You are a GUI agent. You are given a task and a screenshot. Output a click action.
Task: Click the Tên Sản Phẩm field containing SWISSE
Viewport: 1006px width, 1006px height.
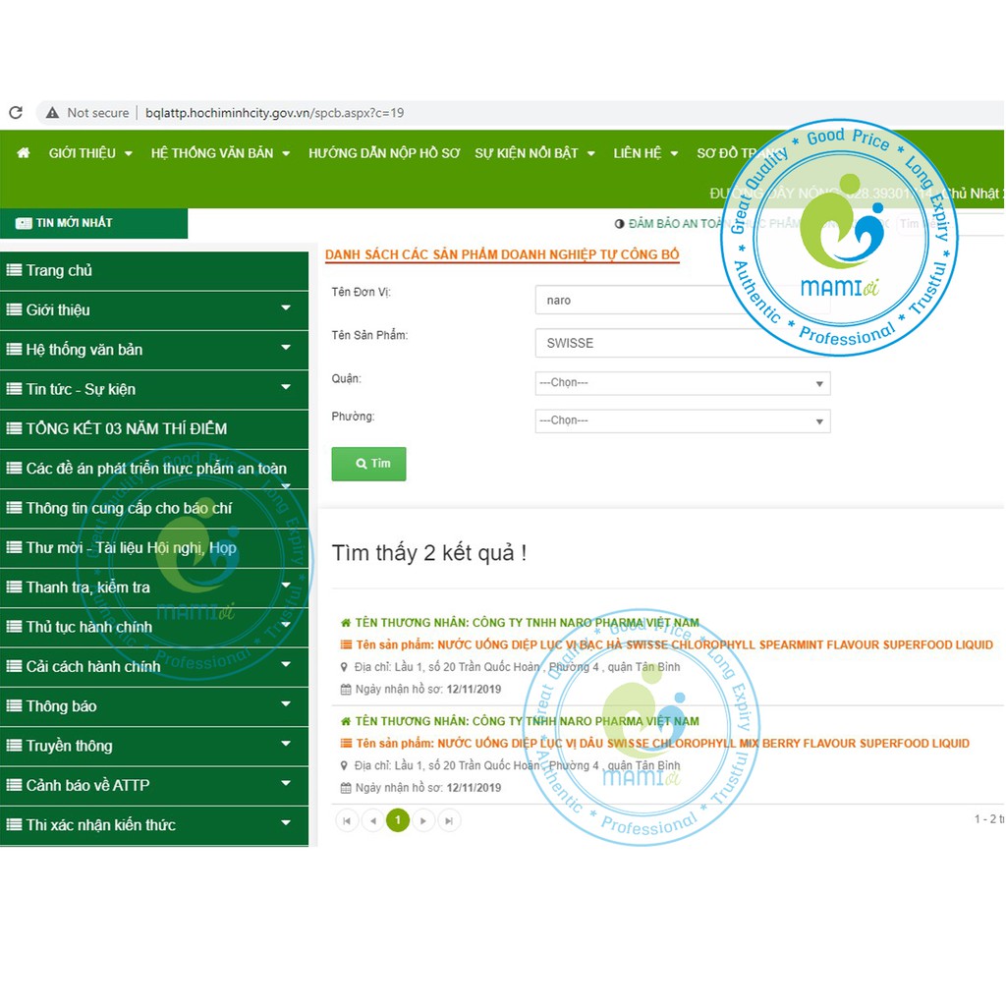(x=683, y=343)
